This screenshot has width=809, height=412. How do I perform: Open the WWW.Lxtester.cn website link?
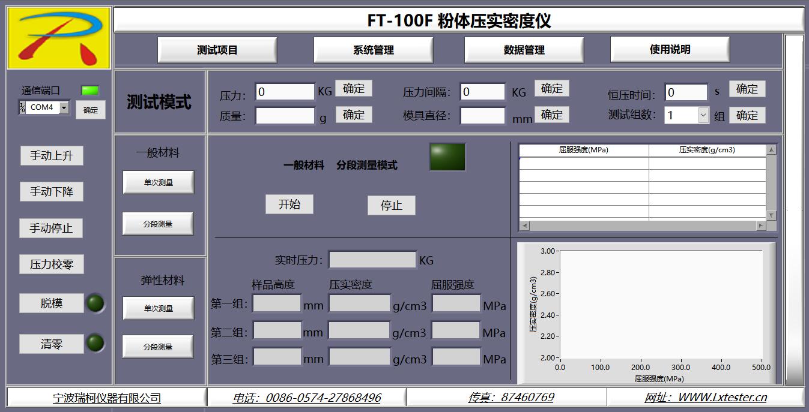point(705,397)
